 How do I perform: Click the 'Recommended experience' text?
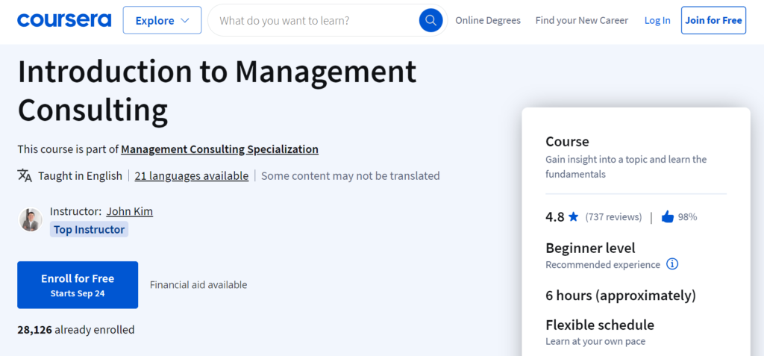[x=603, y=265]
